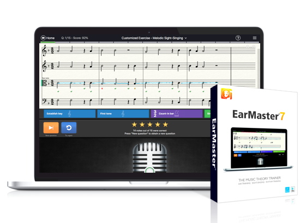Click the First tone button
300x223 pixels.
coord(123,114)
